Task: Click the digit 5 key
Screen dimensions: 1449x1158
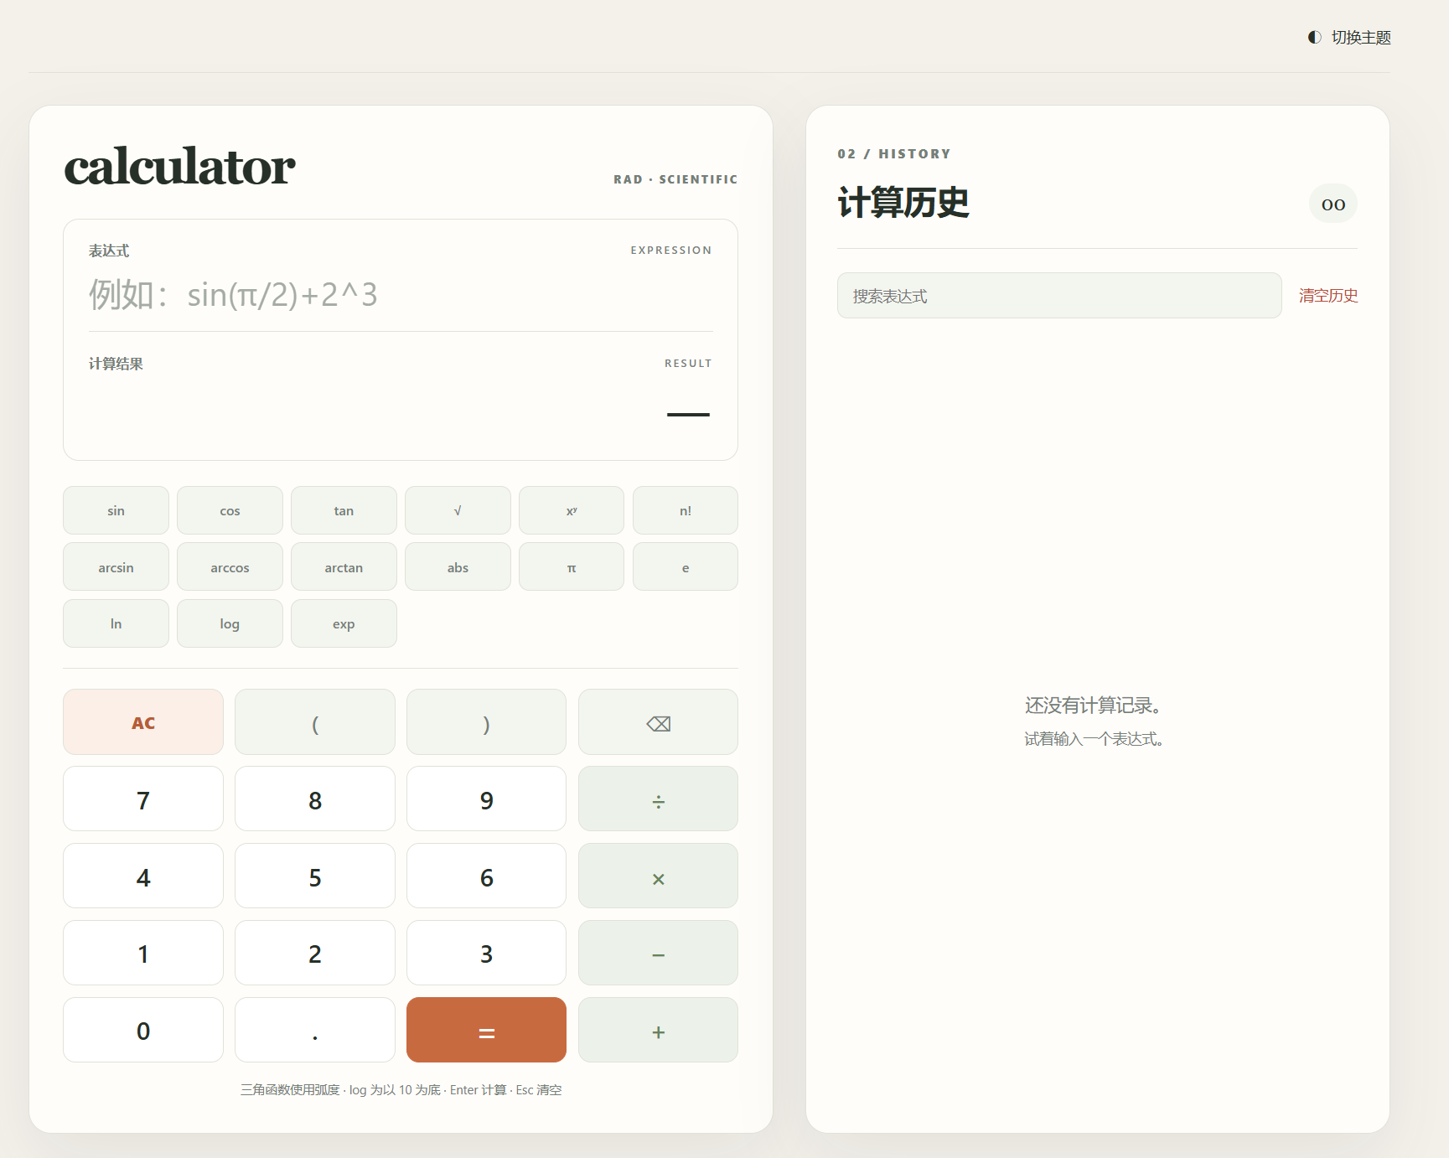Action: point(315,876)
